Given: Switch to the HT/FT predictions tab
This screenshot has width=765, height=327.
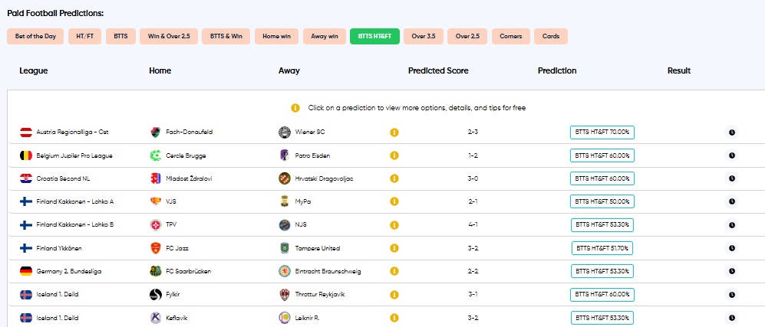Looking at the screenshot, I should (x=85, y=37).
